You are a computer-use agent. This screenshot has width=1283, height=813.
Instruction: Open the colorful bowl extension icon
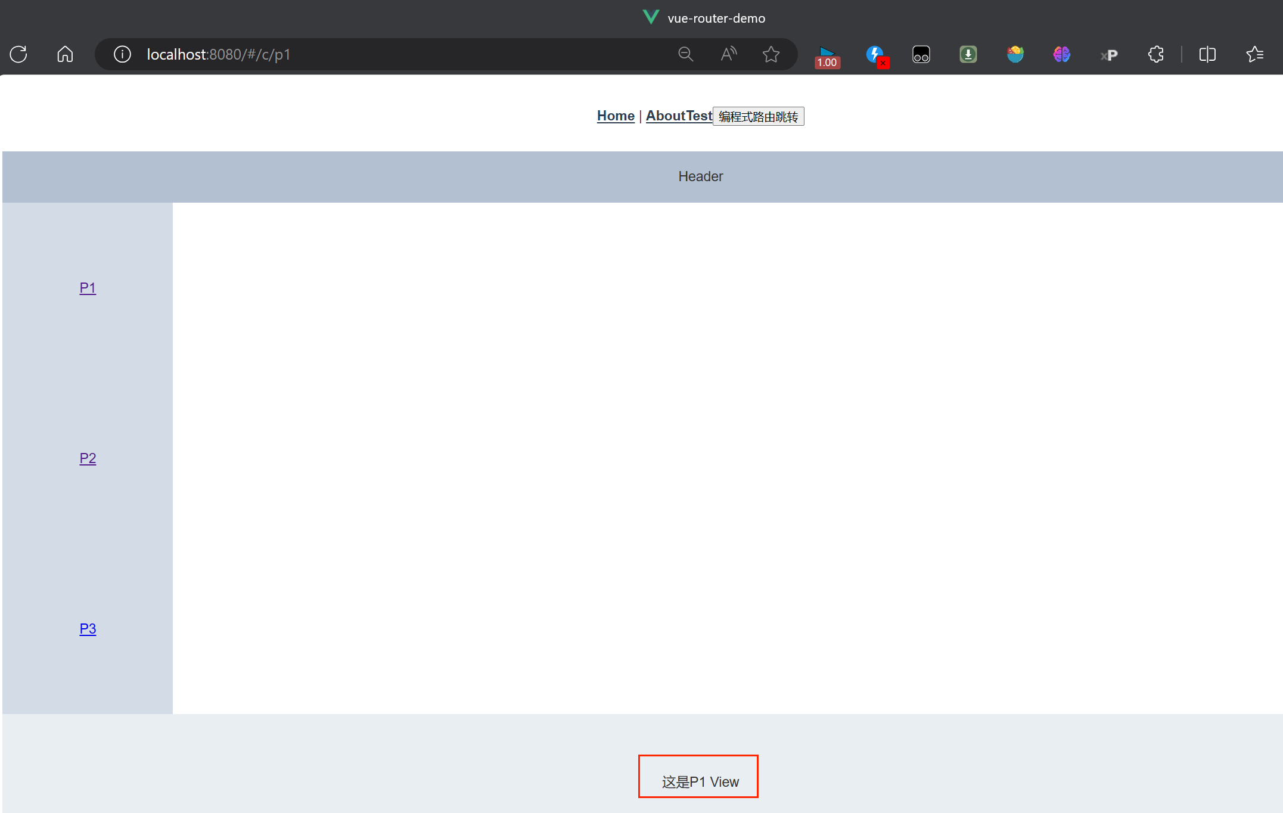click(1015, 54)
